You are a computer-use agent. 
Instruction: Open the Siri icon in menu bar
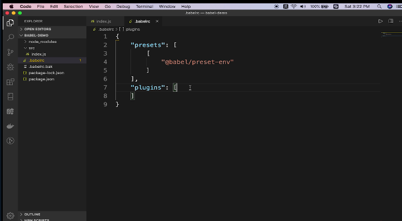pos(390,7)
